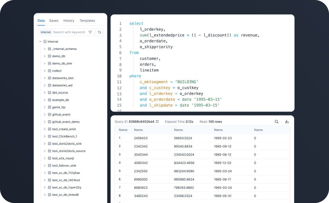Select the _internal_schema tree item
Screen dimensions: 329x203
[64, 49]
